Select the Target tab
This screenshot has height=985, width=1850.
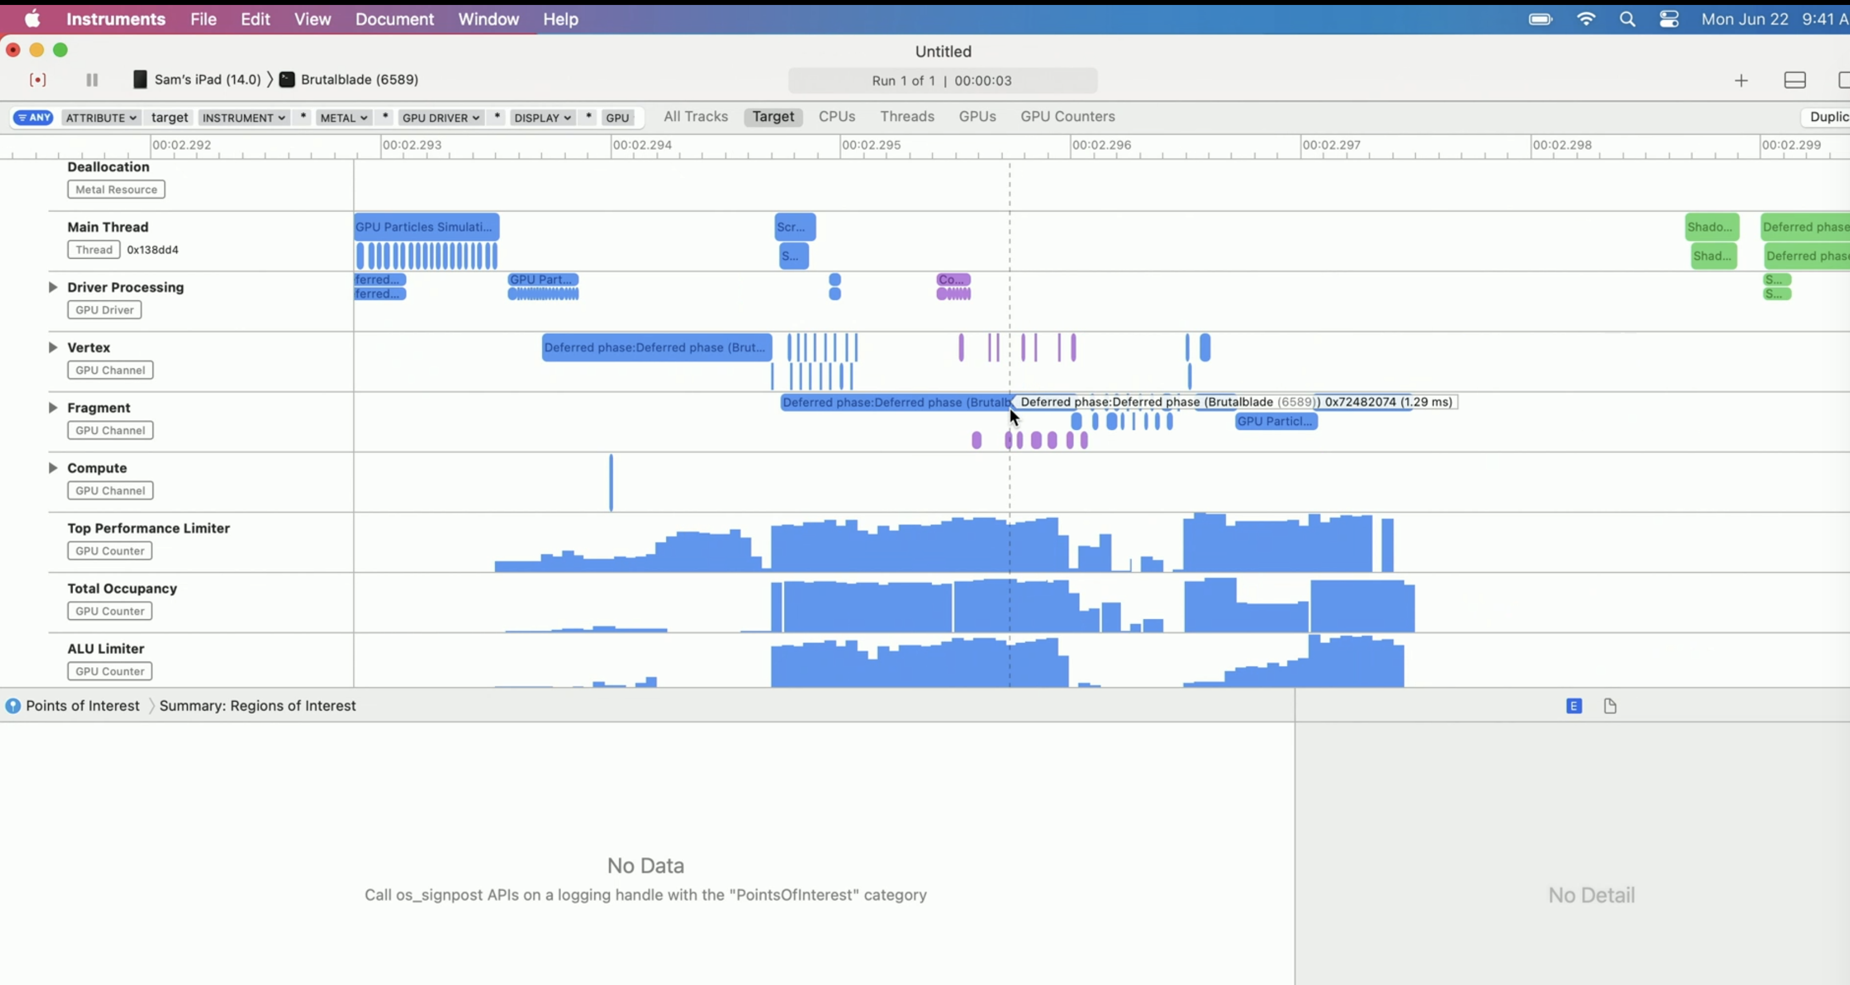pos(773,116)
